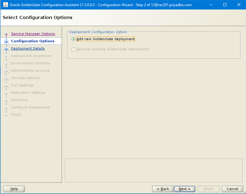Viewport: 246px width, 194px height.
Task: Click the empty message area at bottom
Action: [154, 170]
